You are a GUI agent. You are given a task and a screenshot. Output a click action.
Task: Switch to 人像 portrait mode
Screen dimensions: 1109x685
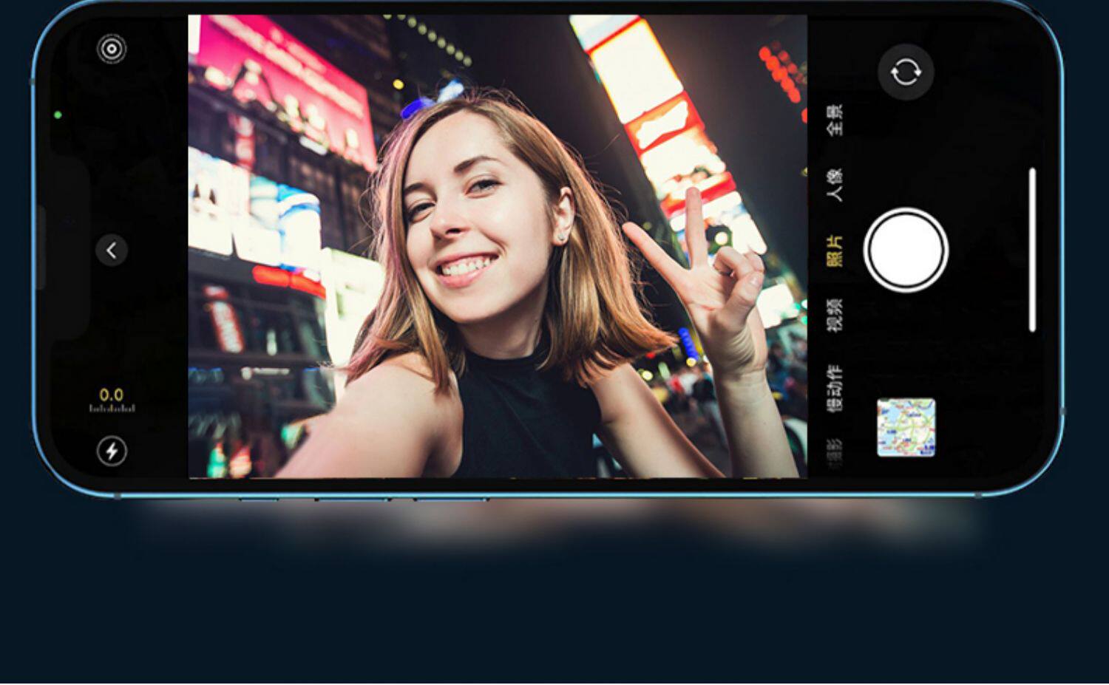tap(834, 185)
